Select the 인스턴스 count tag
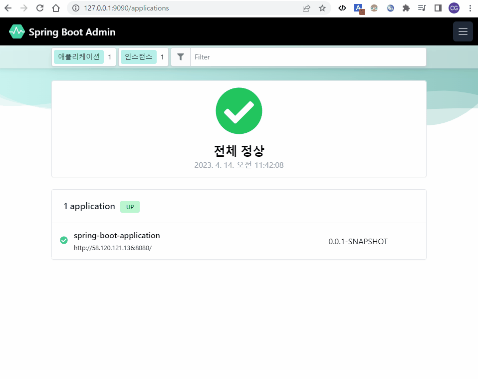The height and width of the screenshot is (379, 478). (143, 57)
